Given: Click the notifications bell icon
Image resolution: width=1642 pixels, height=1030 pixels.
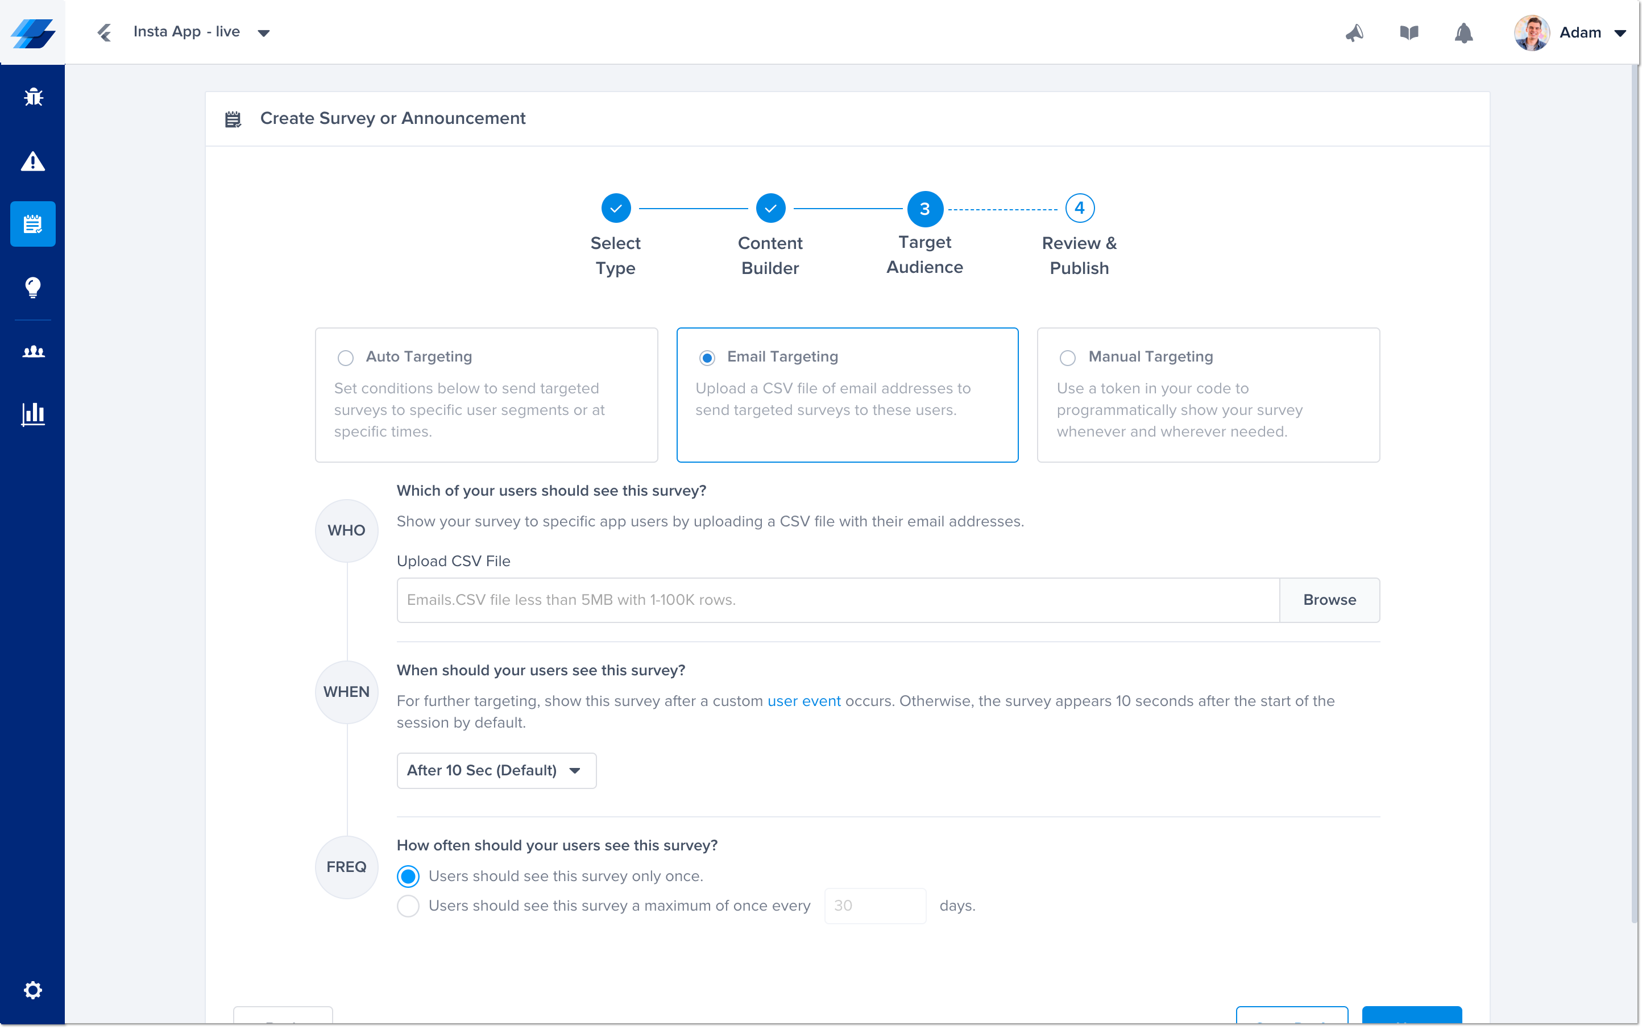Looking at the screenshot, I should tap(1463, 33).
